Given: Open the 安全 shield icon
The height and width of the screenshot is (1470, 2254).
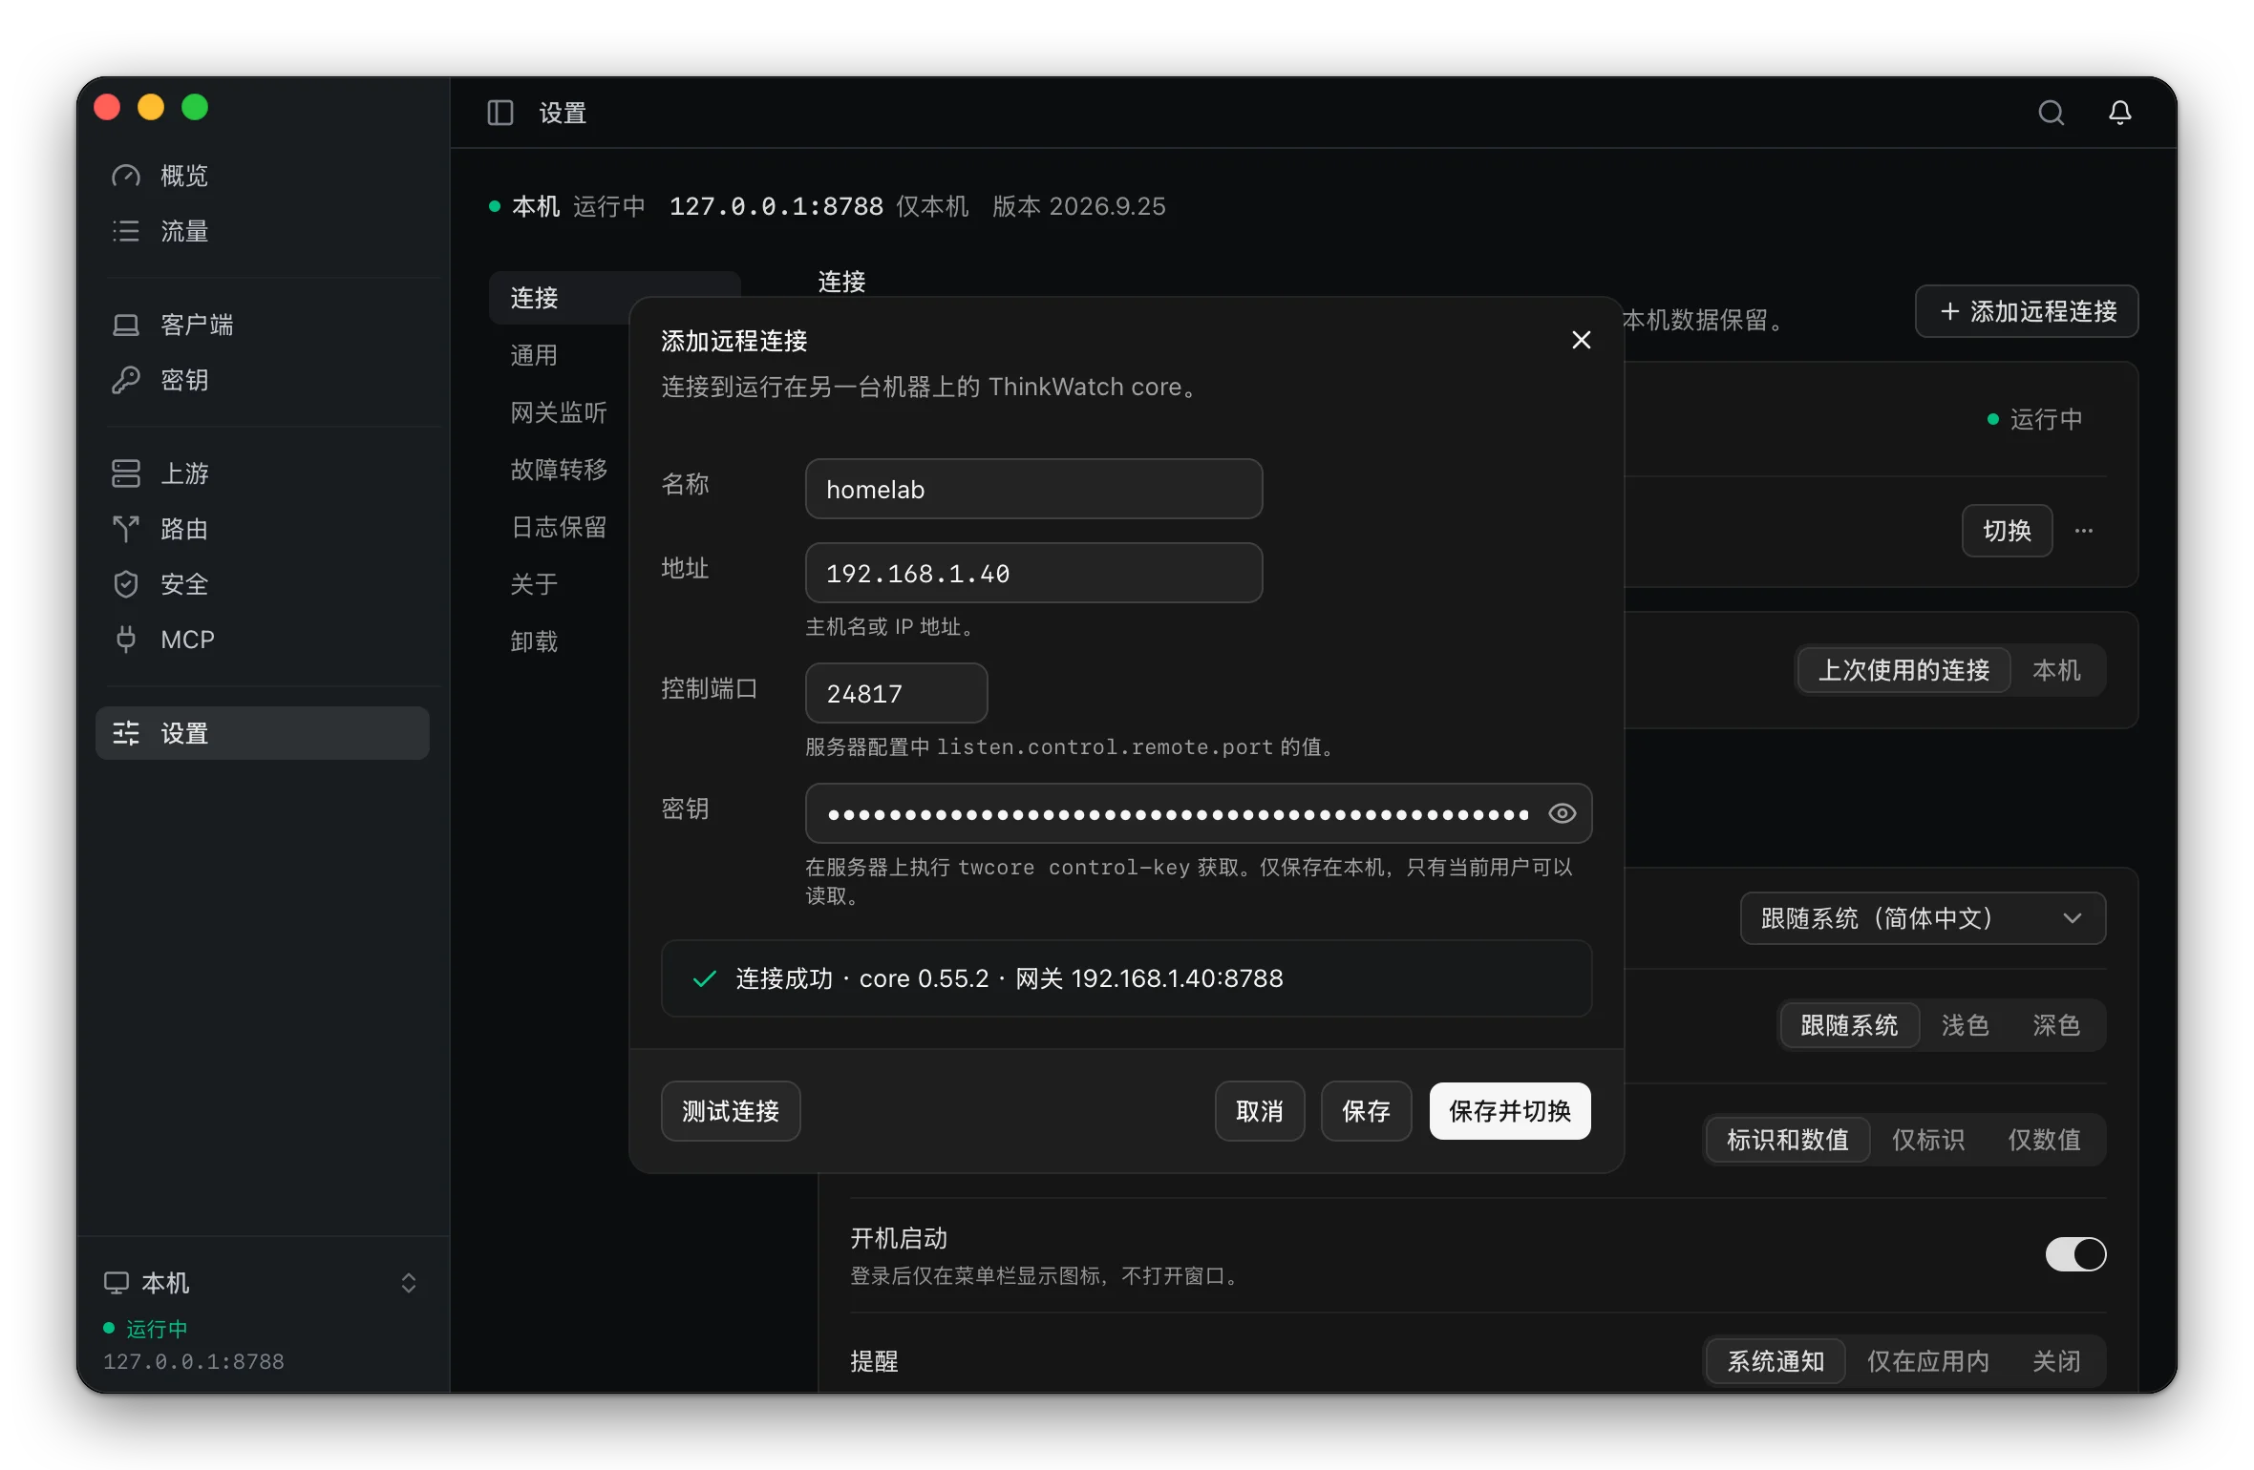Looking at the screenshot, I should (x=126, y=584).
